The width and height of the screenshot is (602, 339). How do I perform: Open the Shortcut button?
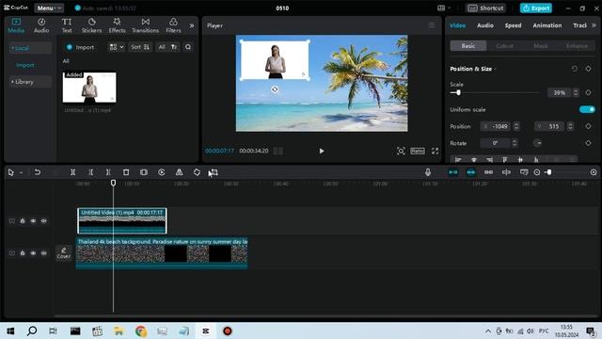tap(485, 8)
